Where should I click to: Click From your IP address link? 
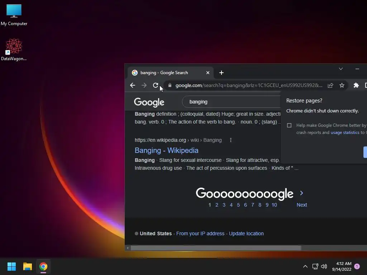[200, 233]
